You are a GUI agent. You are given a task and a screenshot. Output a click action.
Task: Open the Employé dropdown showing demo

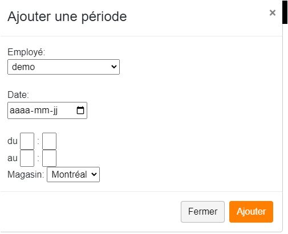pos(63,67)
